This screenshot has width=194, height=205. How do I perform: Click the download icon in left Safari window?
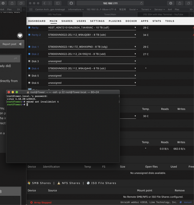3,3
